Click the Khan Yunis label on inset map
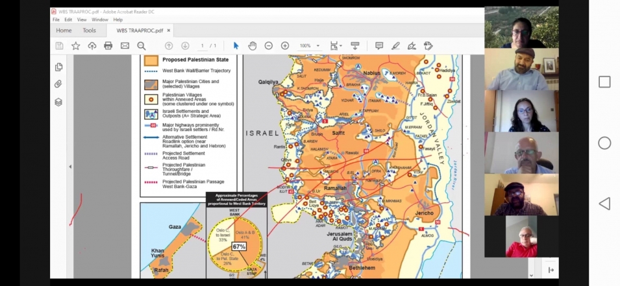Viewport: 620px width, 286px height. tap(157, 253)
